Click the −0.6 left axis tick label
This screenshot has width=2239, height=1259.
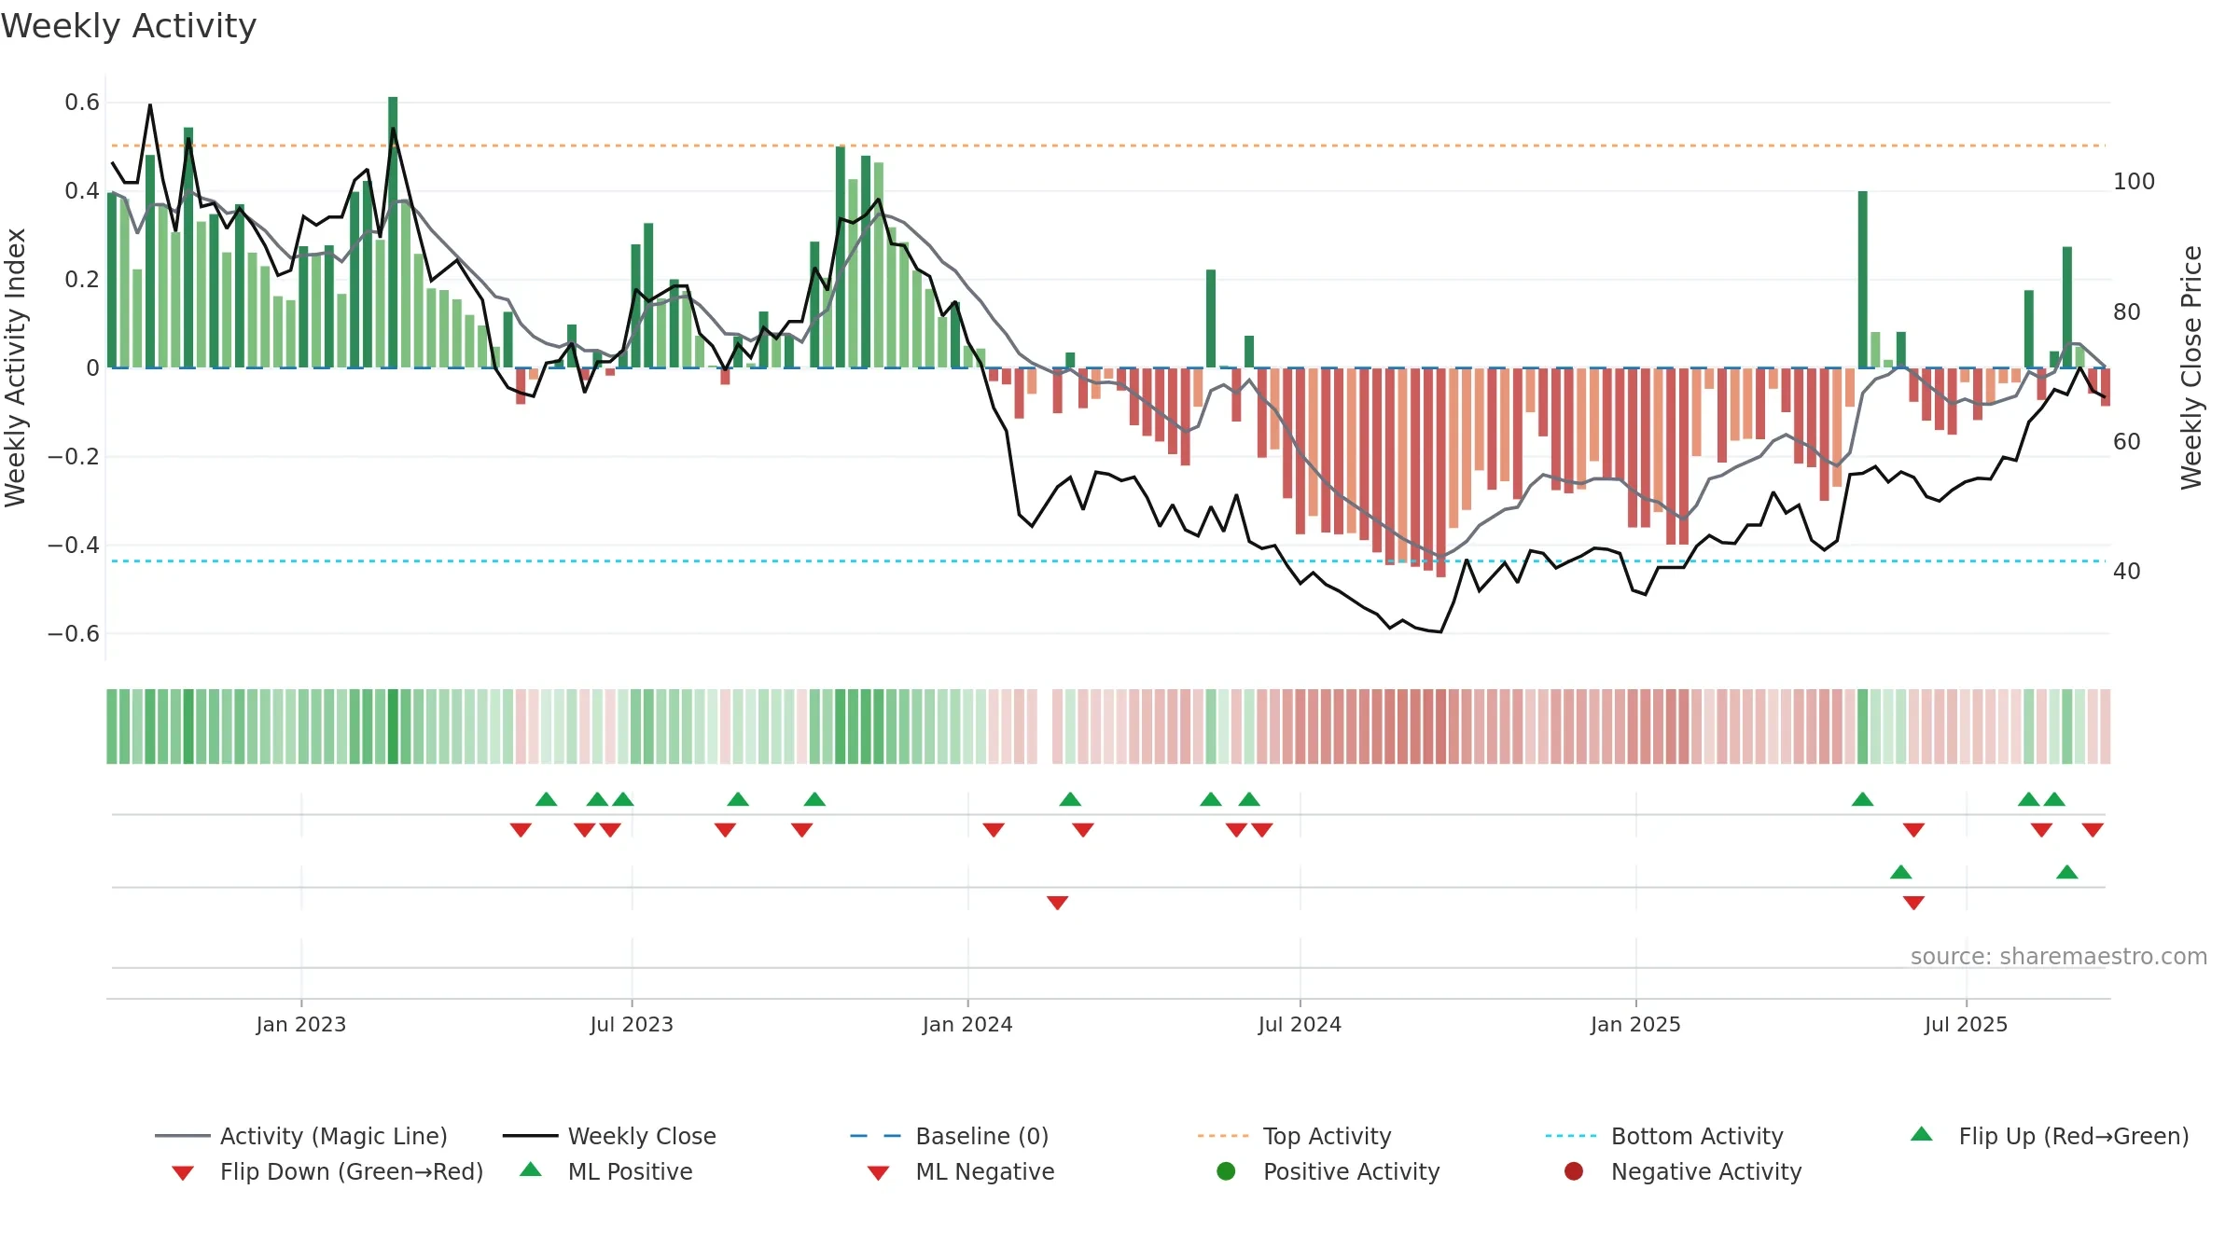pos(73,633)
